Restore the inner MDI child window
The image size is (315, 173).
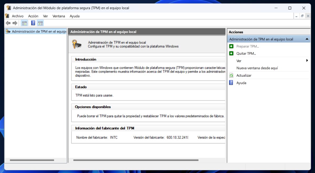click(302, 16)
